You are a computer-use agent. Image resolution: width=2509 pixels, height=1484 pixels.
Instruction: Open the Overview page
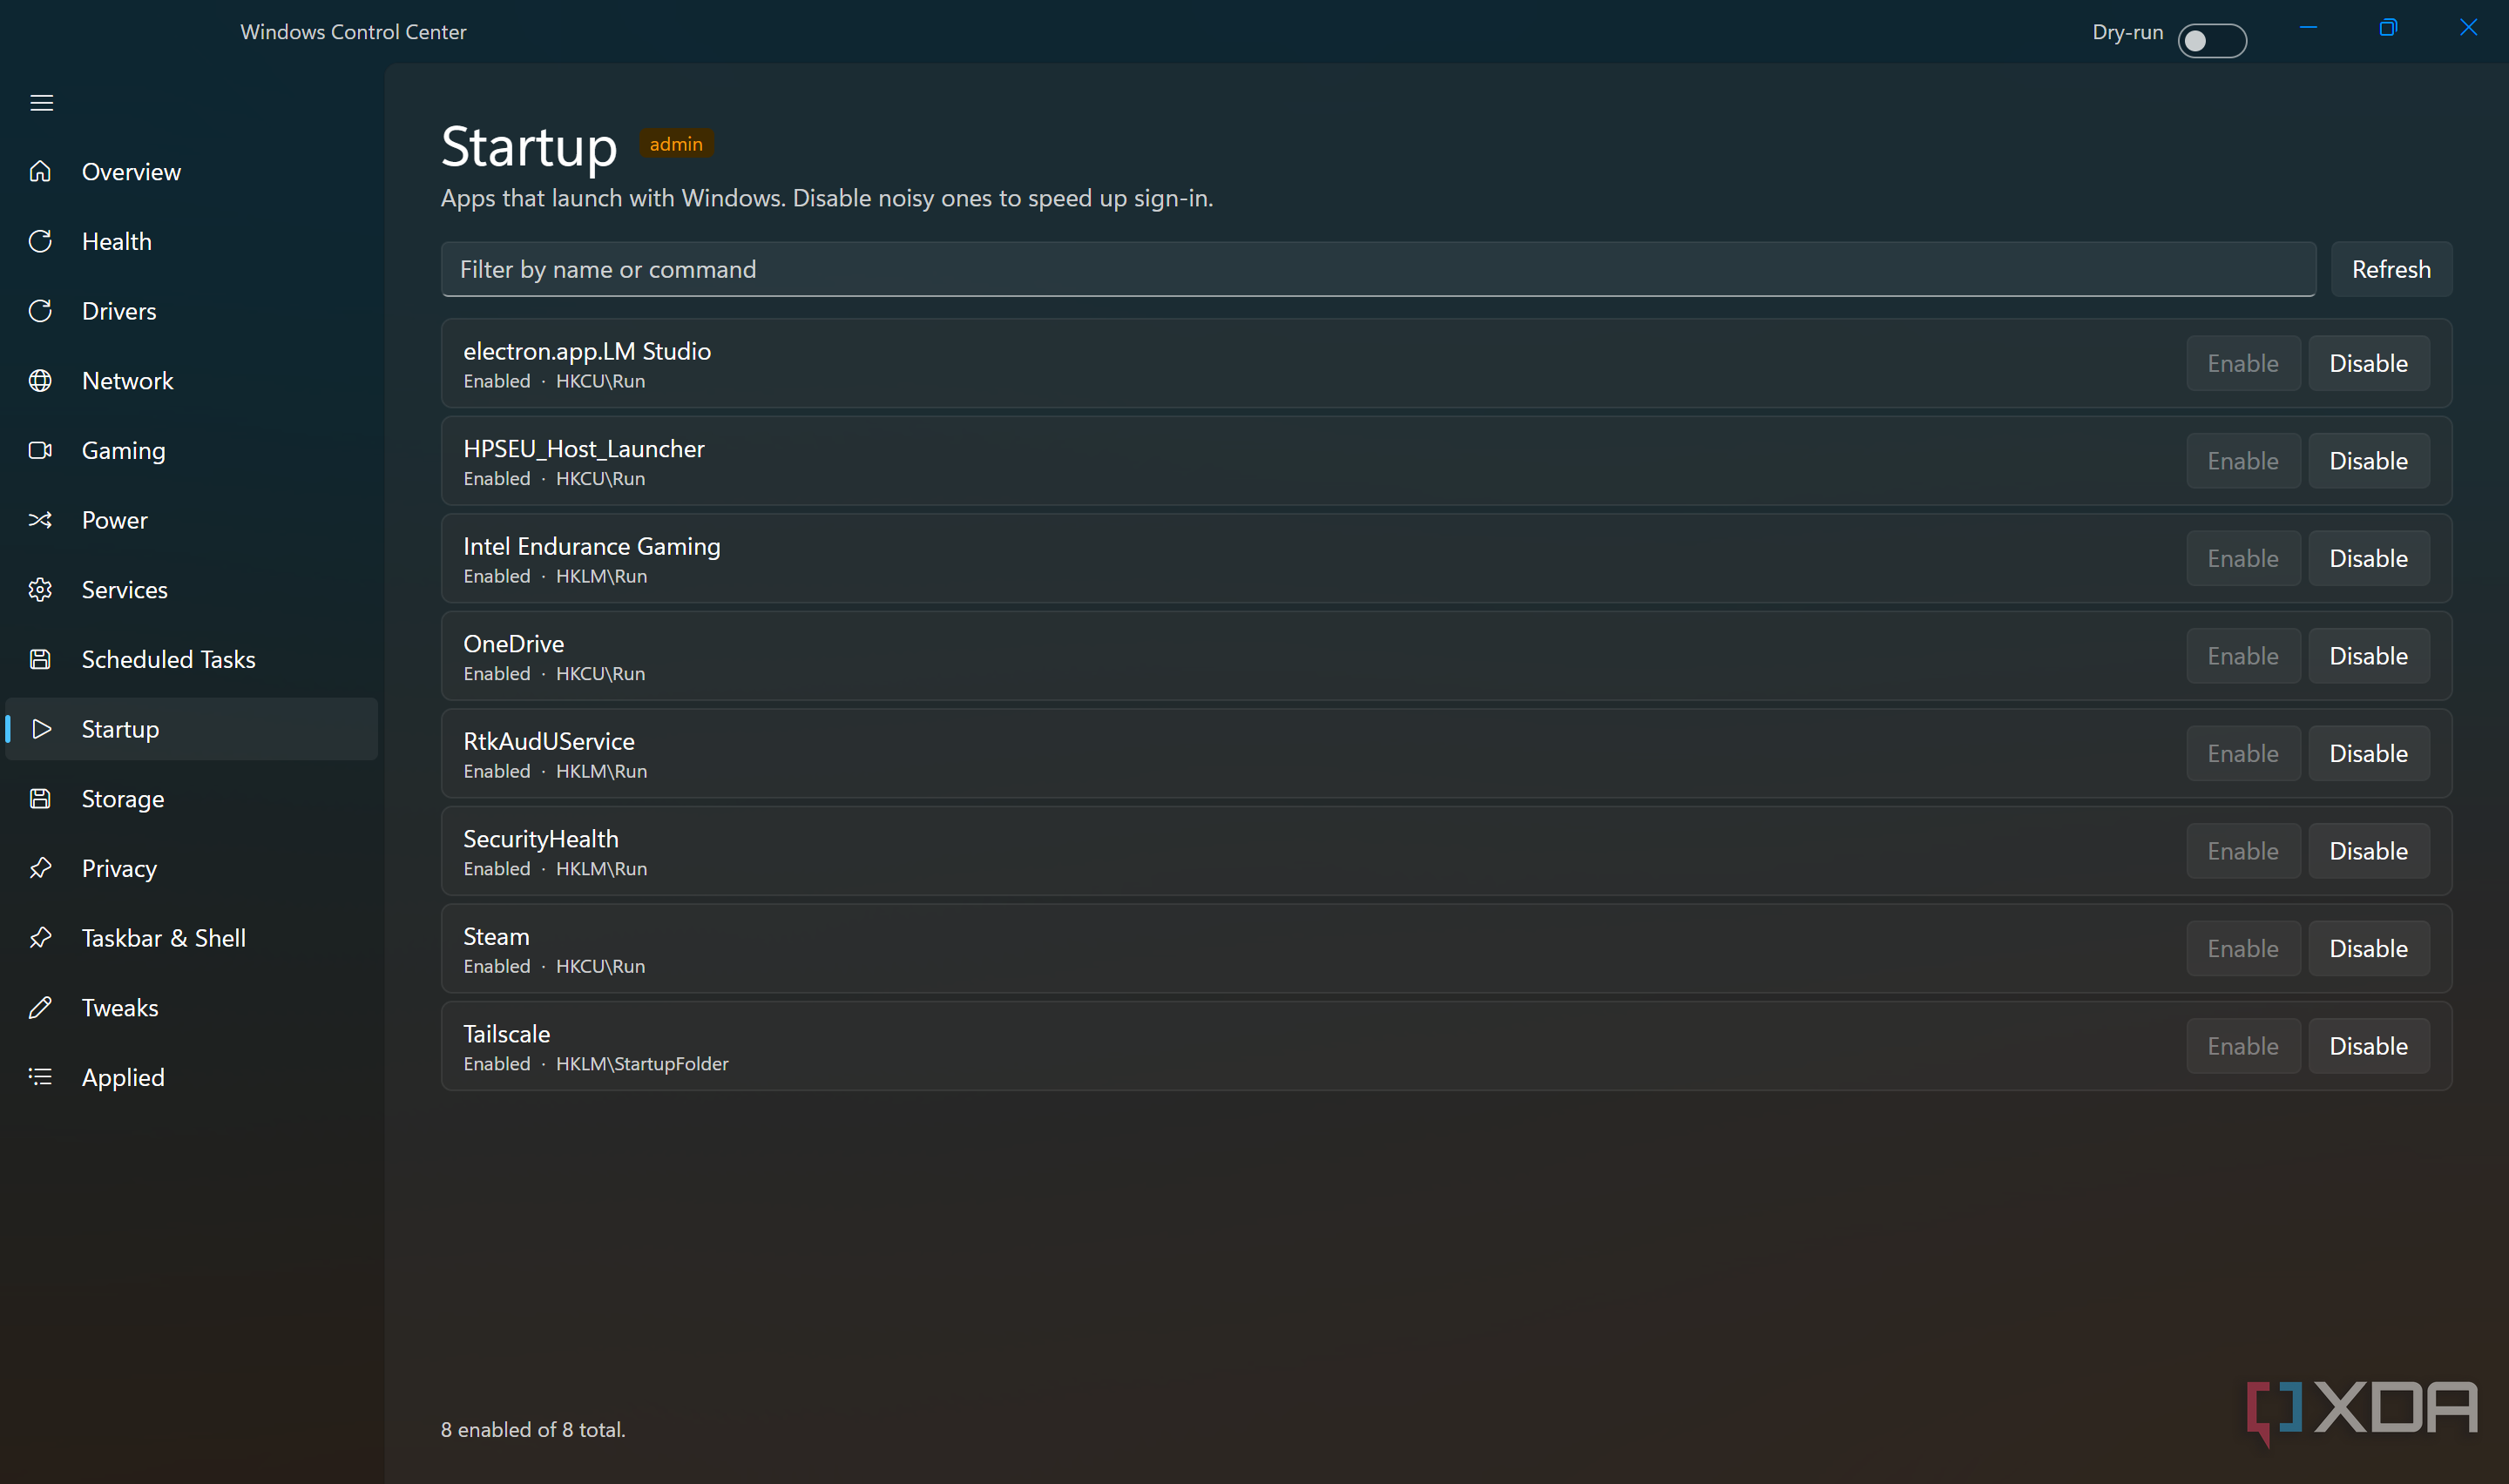pos(191,172)
